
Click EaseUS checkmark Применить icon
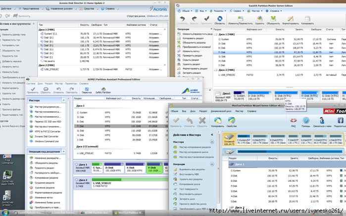click(x=207, y=18)
